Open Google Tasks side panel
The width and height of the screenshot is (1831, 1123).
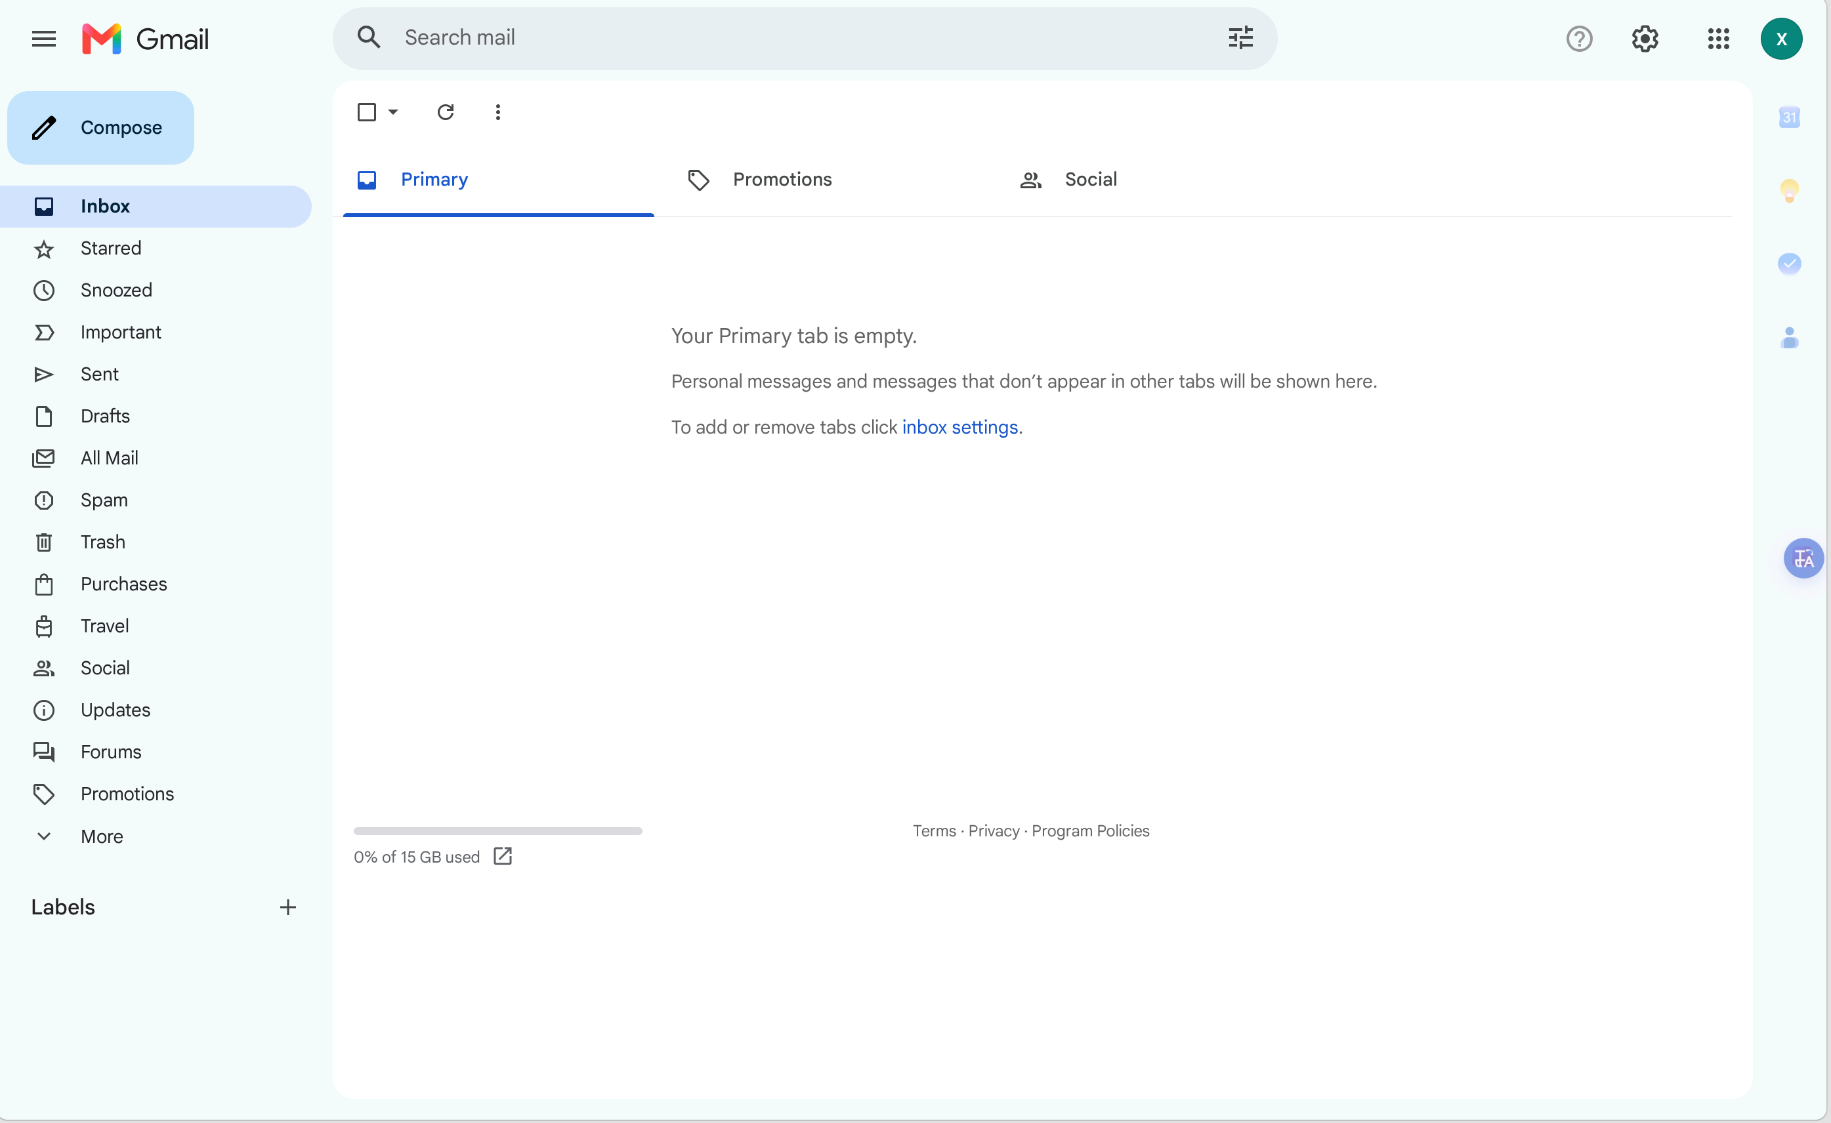[x=1790, y=263]
